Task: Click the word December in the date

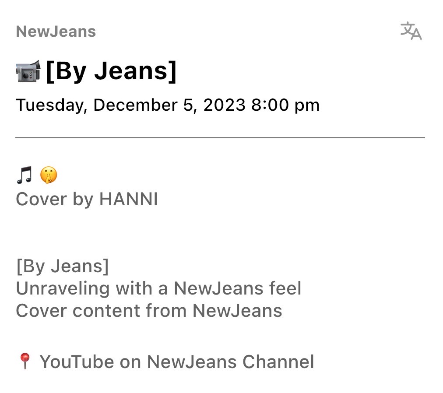Action: (x=135, y=105)
